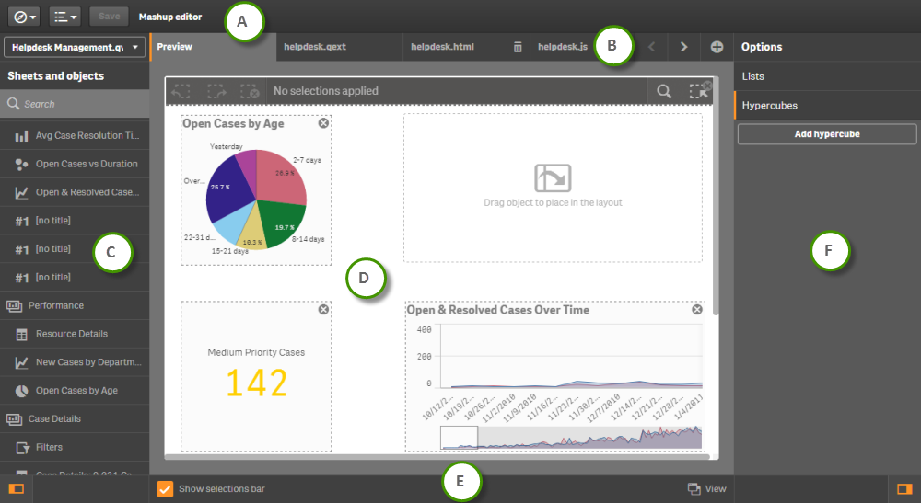This screenshot has width=921, height=503.
Task: Click the Add hypercube button
Action: tap(826, 134)
